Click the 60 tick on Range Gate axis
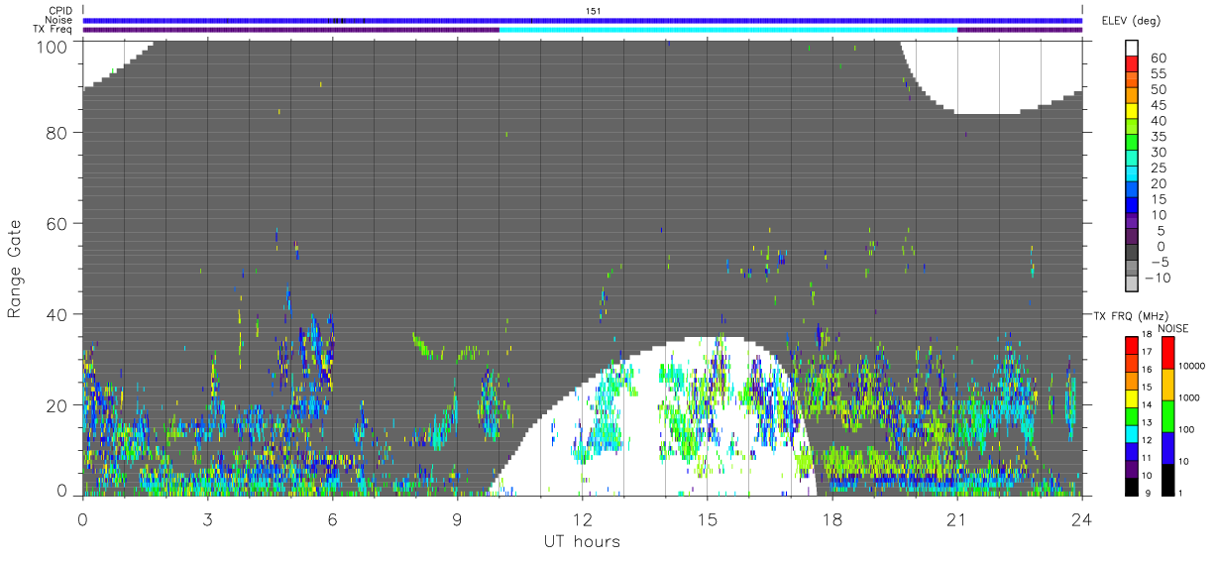This screenshot has width=1217, height=562. (58, 223)
